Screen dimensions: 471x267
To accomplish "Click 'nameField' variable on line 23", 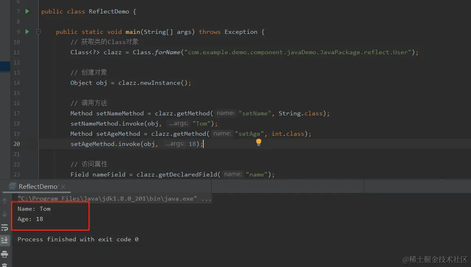I will point(109,174).
